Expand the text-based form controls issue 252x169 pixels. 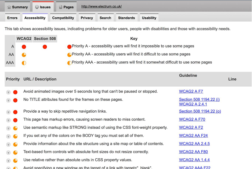tap(9, 152)
